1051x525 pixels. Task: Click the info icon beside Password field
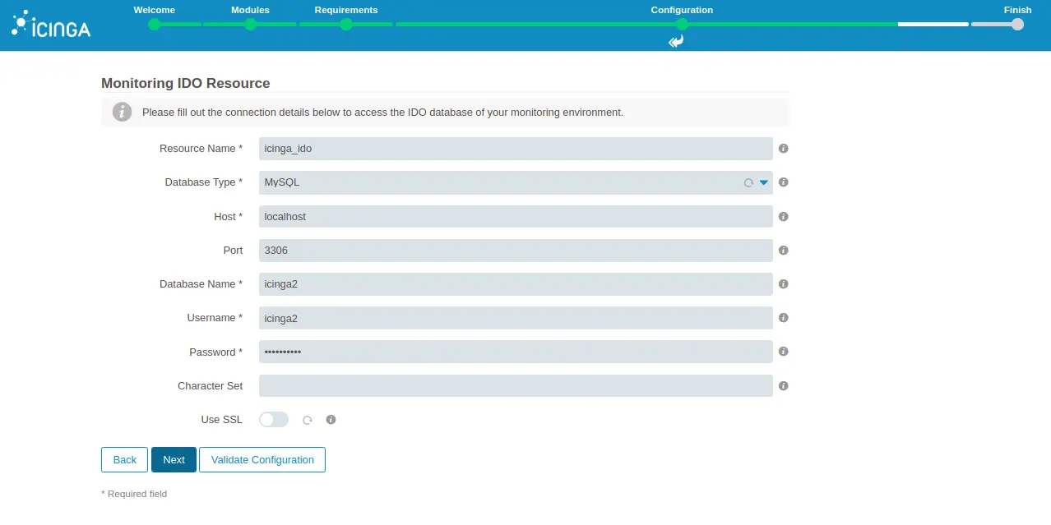tap(784, 352)
